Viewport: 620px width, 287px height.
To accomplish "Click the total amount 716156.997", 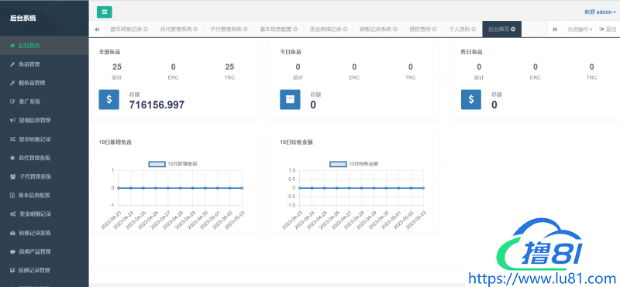I will (x=157, y=104).
